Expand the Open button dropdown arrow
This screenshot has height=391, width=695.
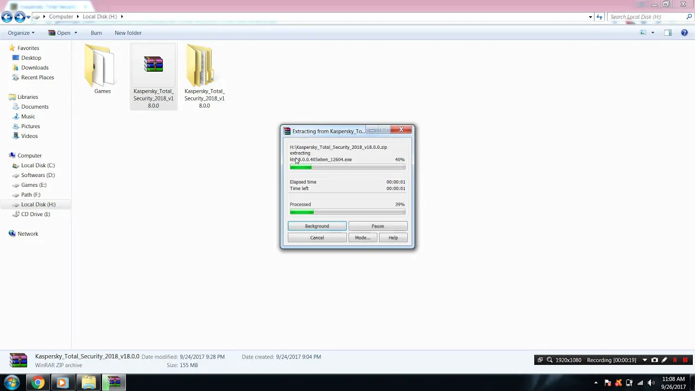click(75, 33)
